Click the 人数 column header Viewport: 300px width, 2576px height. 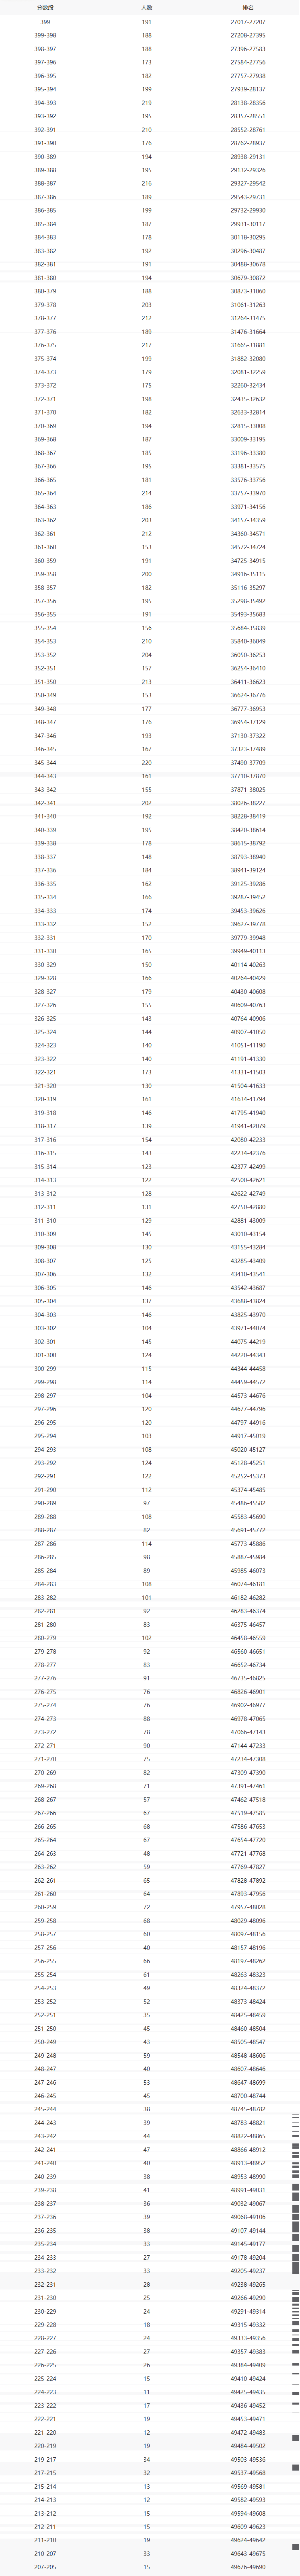[x=147, y=7]
